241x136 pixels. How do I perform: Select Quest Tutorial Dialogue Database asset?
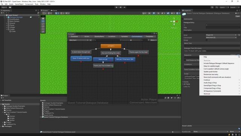coord(56,117)
